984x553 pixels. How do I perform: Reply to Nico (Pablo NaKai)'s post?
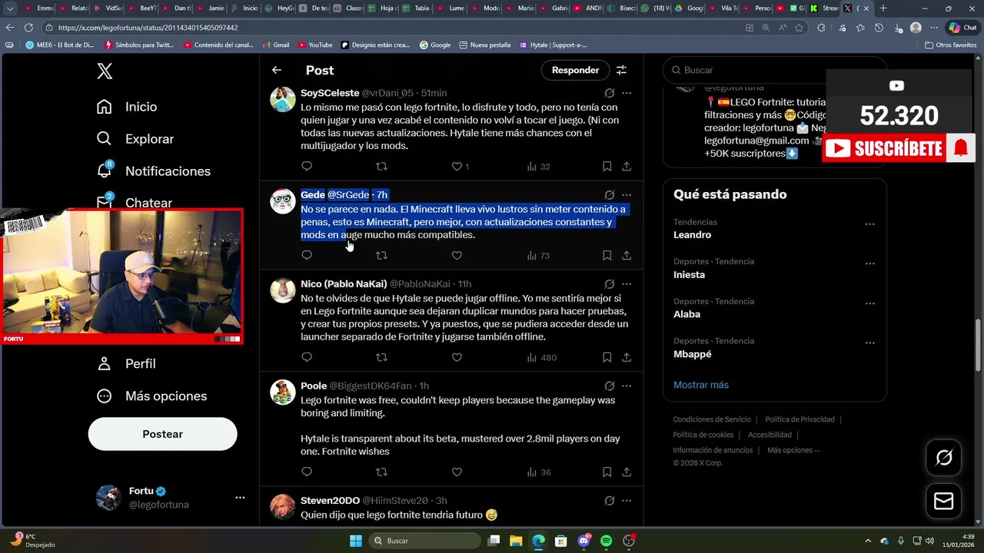pos(307,357)
